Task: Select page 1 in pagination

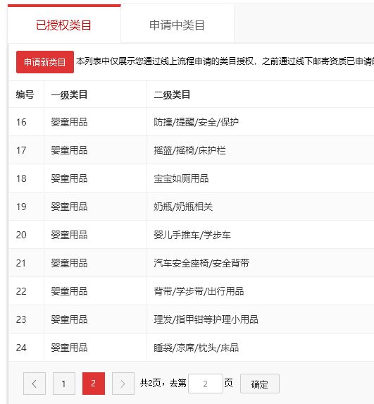Action: click(x=64, y=384)
